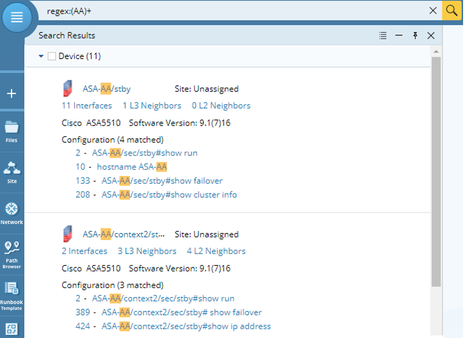Check the Device (11) checkbox
Image resolution: width=465 pixels, height=338 pixels.
[52, 56]
